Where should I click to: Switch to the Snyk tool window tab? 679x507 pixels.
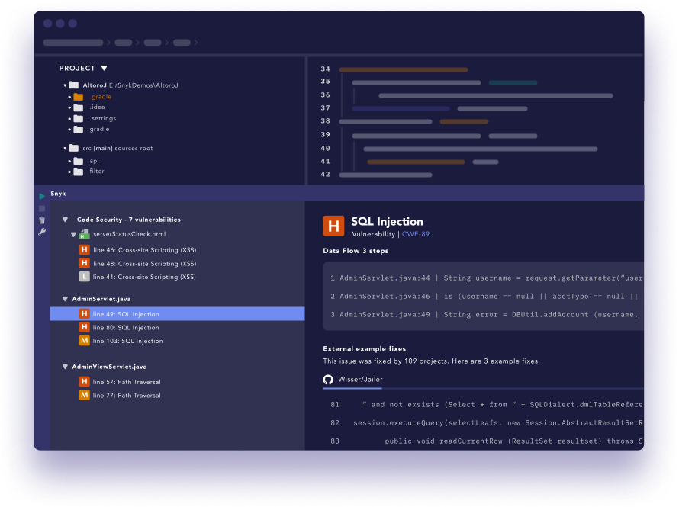tap(57, 194)
